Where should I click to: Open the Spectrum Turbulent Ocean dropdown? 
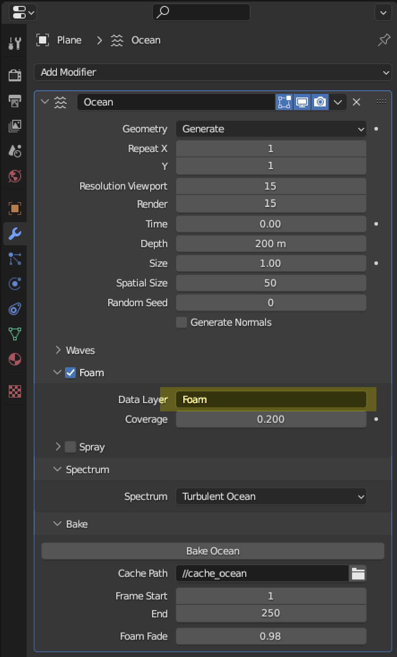271,496
